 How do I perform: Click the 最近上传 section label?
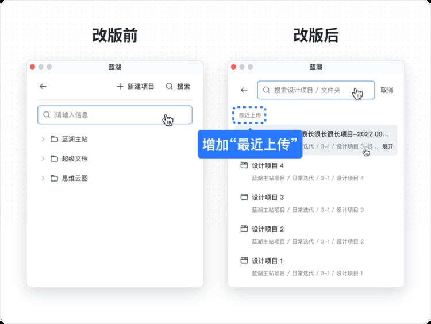[x=250, y=115]
